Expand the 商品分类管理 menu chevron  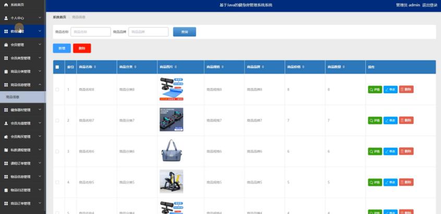click(40, 71)
